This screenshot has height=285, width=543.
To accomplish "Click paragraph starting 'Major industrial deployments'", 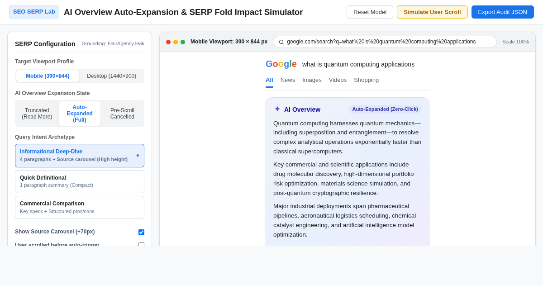I will 348,220.
